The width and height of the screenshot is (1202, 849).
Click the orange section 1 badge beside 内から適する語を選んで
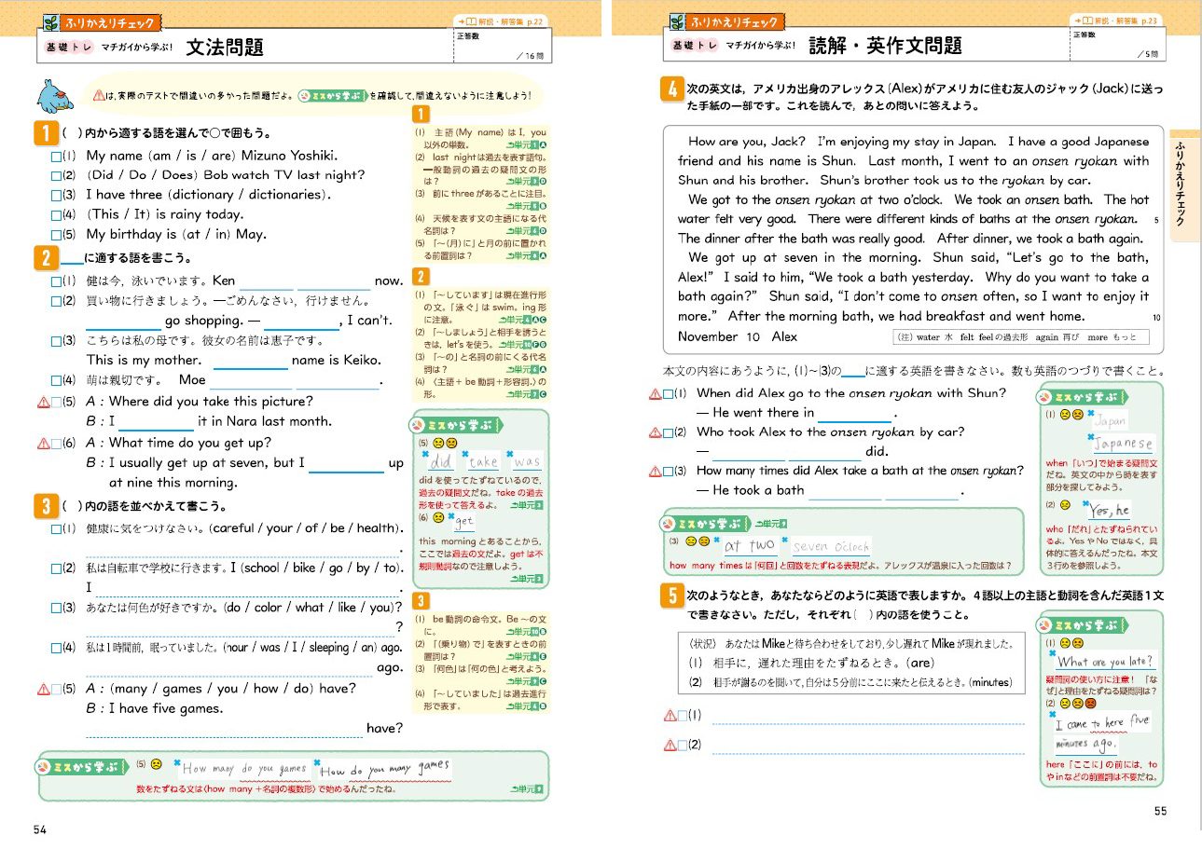[x=46, y=133]
